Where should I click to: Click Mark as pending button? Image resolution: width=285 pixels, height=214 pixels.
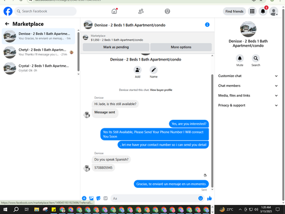116,47
